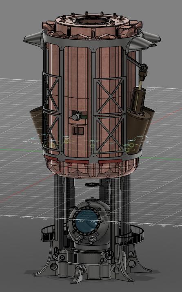Select the circular opening on the tank's top

[x=92, y=20]
